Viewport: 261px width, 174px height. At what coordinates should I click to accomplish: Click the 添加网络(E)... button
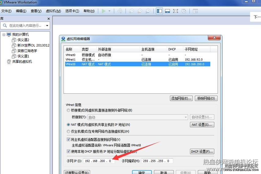click(x=181, y=98)
